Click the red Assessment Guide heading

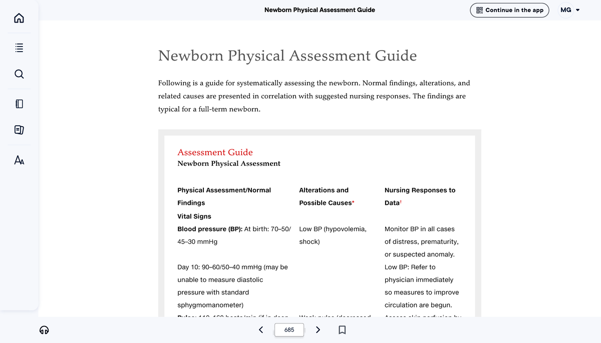tap(215, 152)
